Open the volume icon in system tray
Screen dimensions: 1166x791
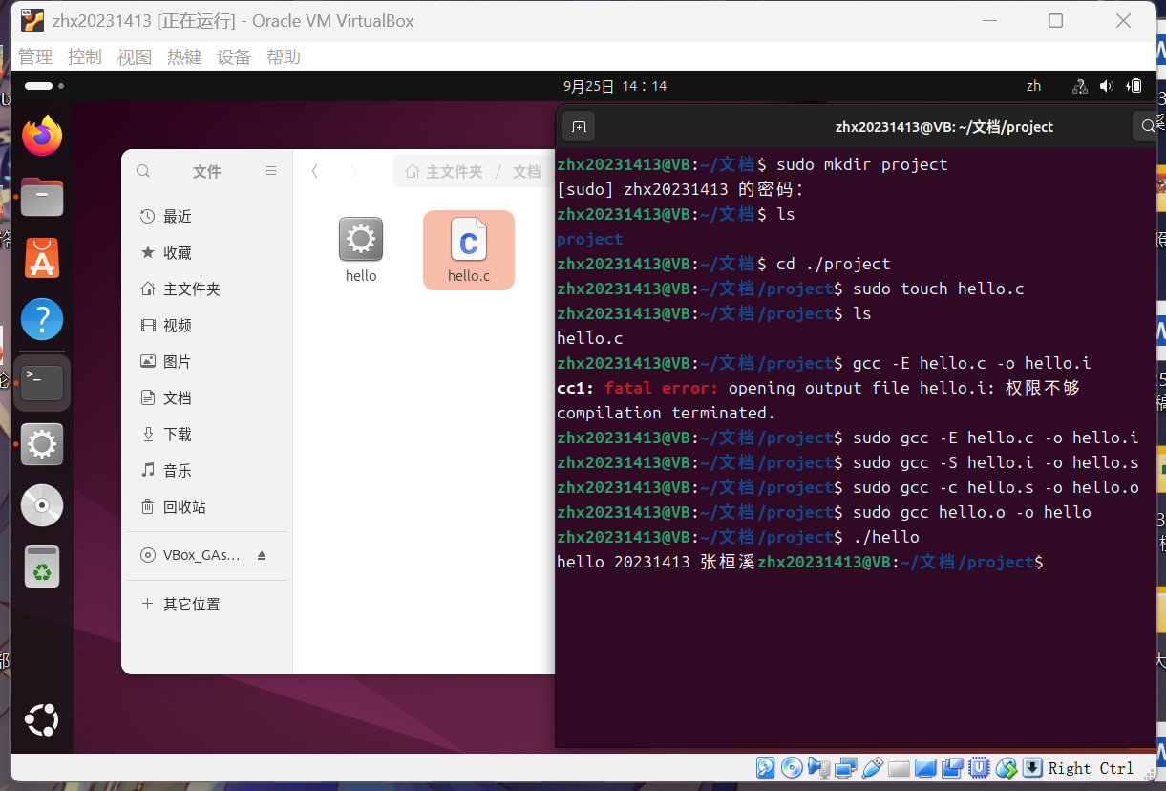coord(1107,86)
